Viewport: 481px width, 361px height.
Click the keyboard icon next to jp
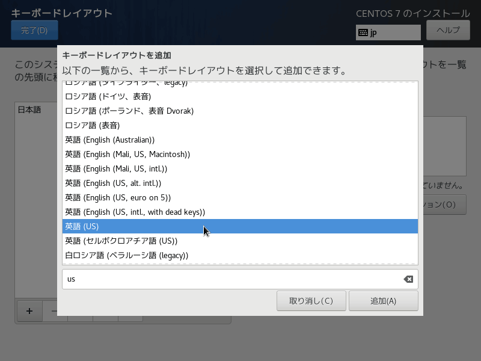(x=363, y=32)
